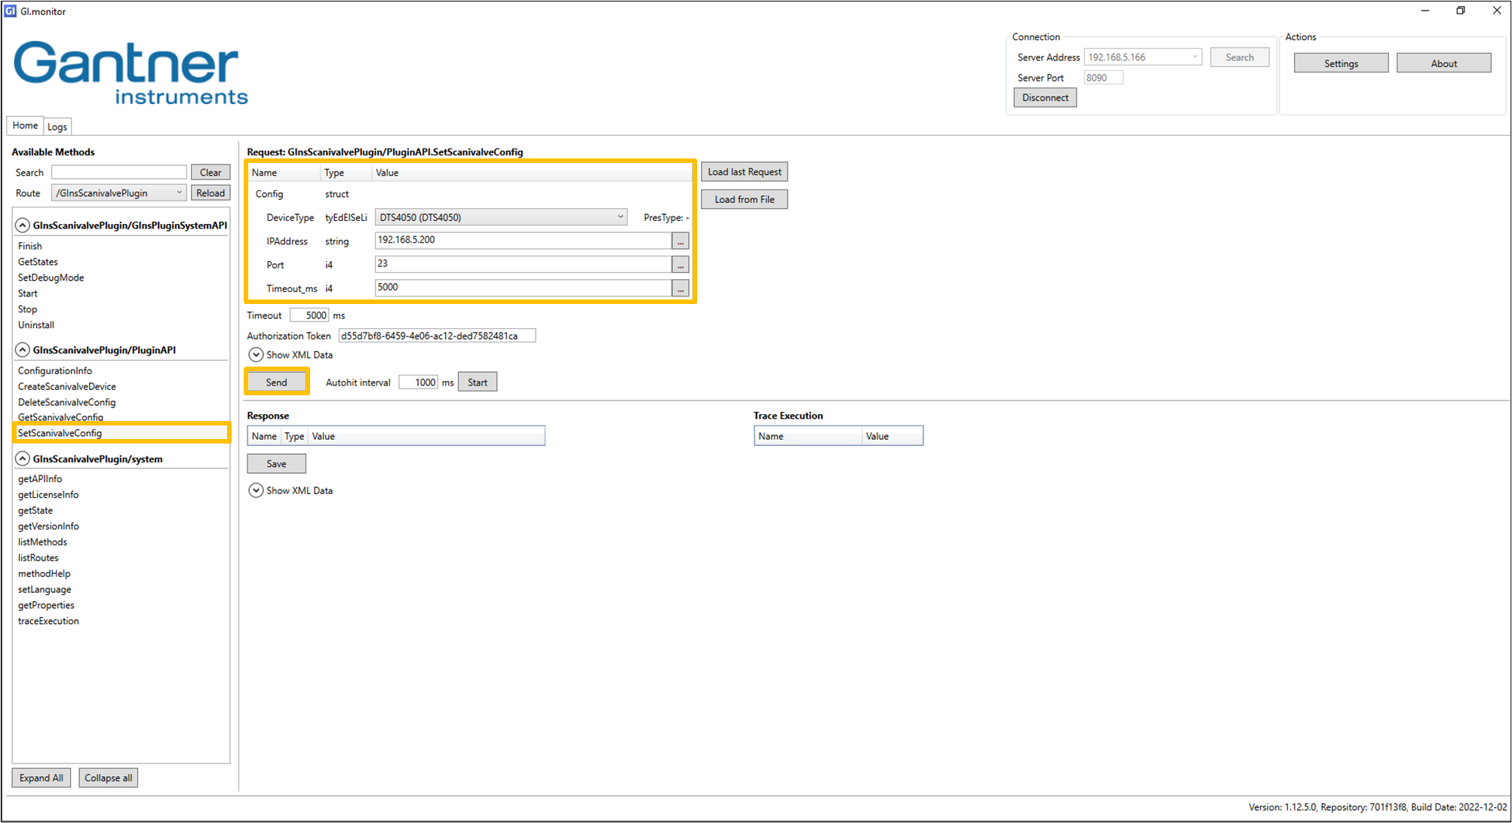Screen dimensions: 1512x823
Task: Open the Route dropdown for /GInsScanivalvePlugin
Action: pyautogui.click(x=178, y=192)
